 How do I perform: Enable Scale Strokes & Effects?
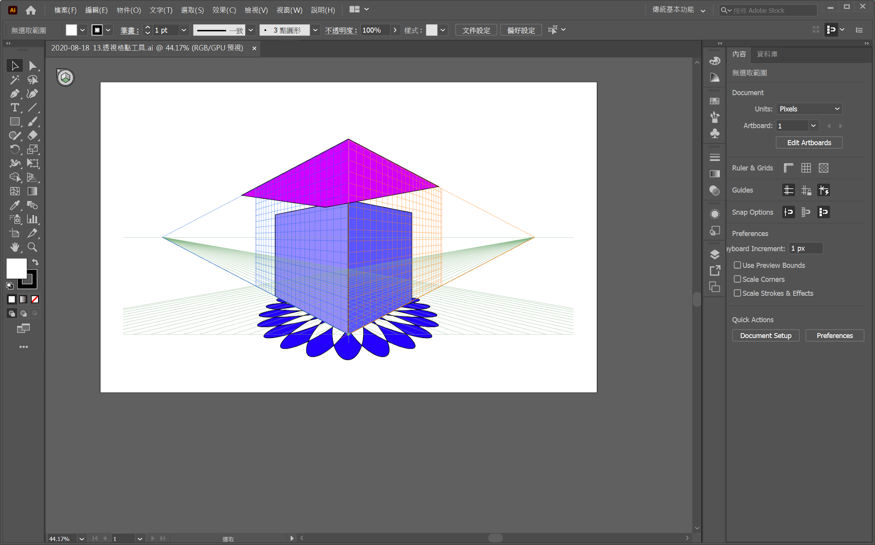[737, 293]
